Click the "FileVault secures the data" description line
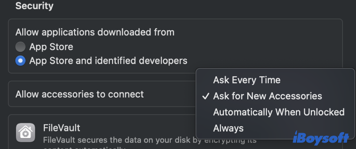This screenshot has width=356, height=149. click(118, 140)
